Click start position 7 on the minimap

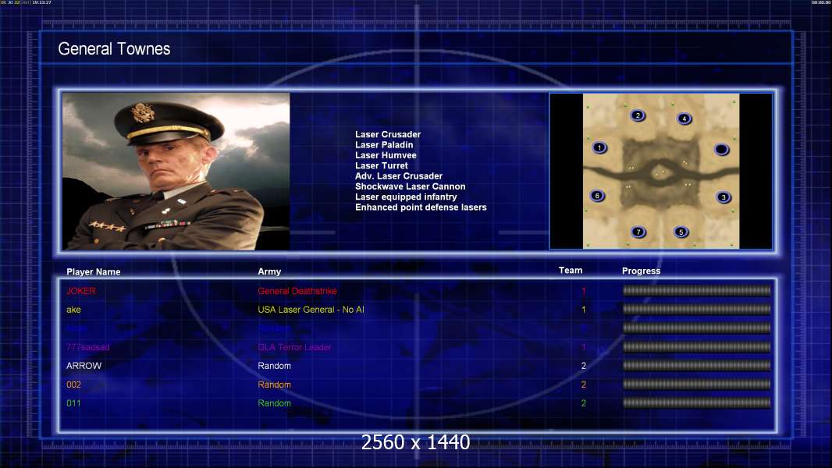click(x=638, y=232)
